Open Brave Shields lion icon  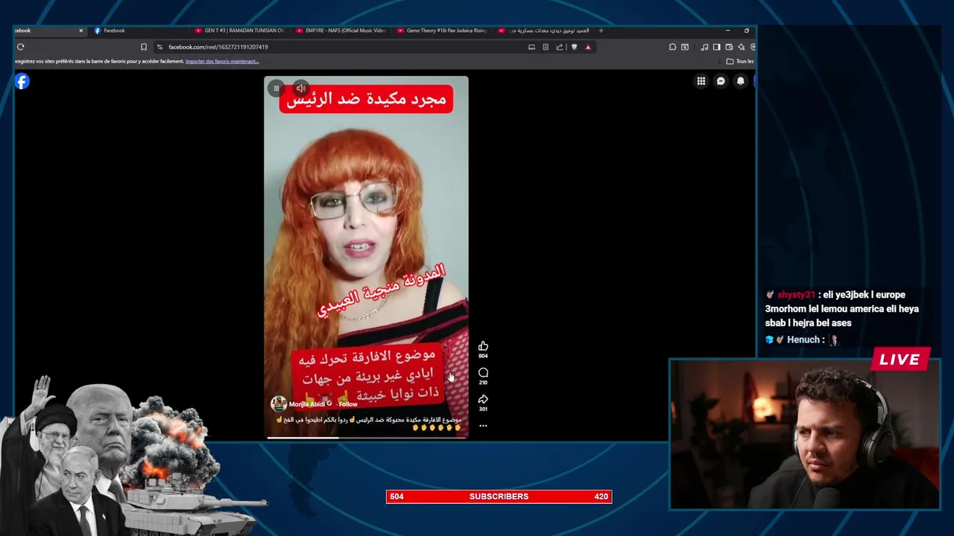click(574, 47)
